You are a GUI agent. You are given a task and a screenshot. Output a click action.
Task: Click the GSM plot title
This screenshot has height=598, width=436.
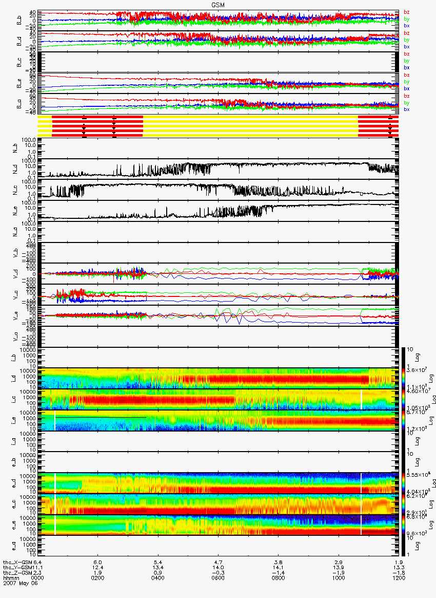pos(218,5)
